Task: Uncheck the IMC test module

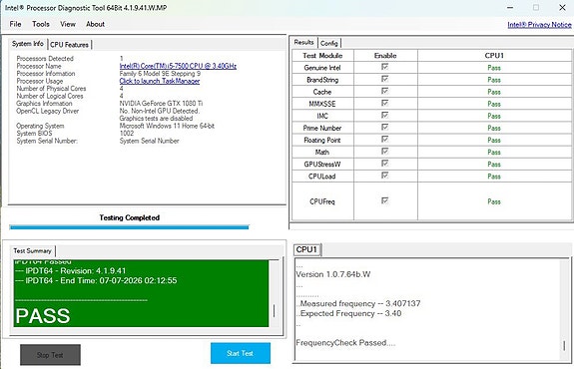Action: pyautogui.click(x=384, y=116)
